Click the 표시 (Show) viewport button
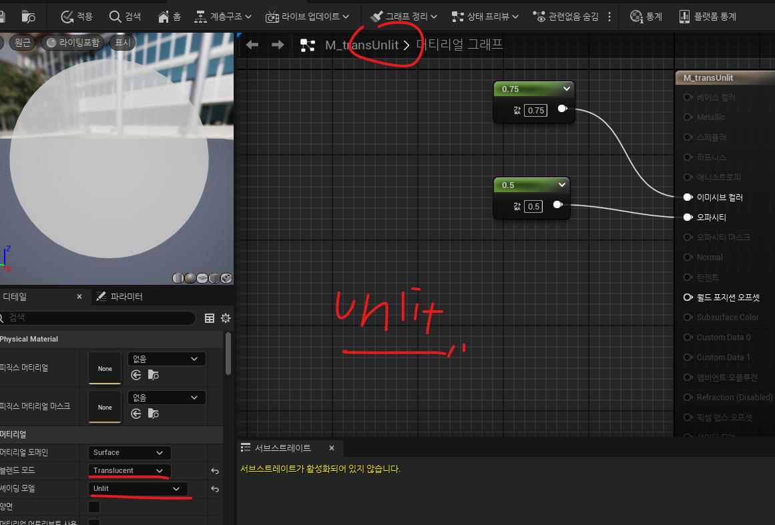Screen dimensions: 775x525 click(x=122, y=43)
